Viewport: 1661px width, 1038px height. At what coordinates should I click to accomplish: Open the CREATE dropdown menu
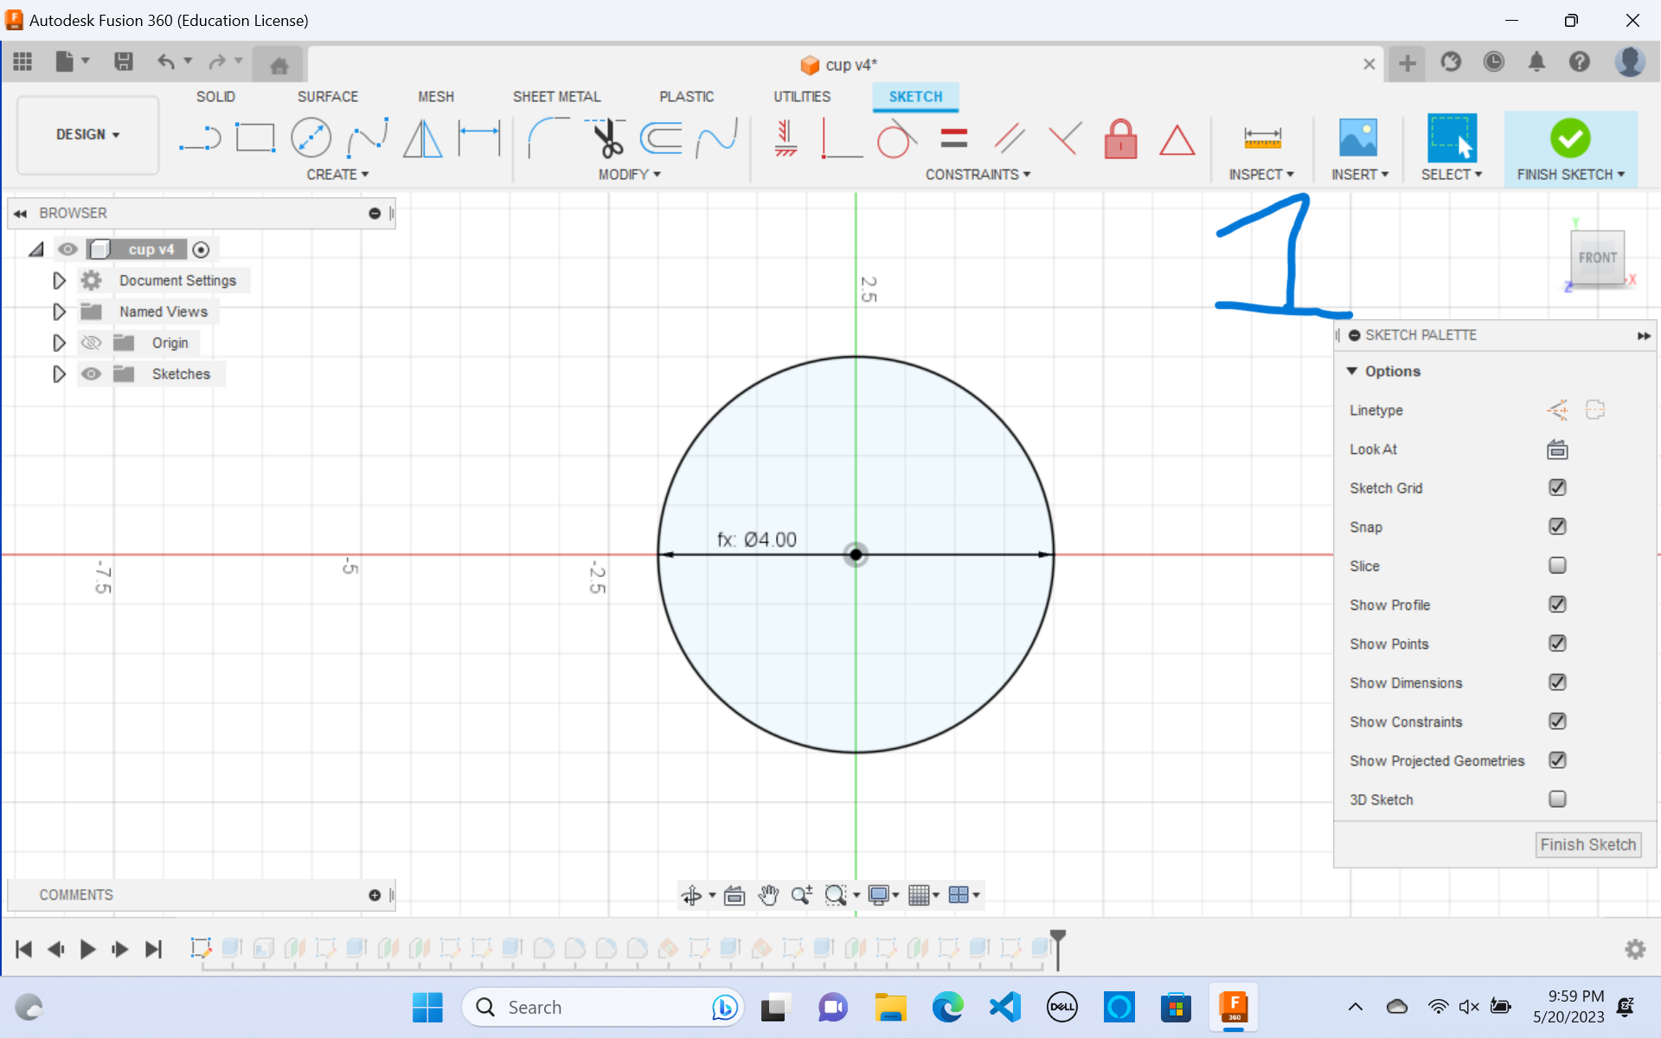(x=337, y=174)
